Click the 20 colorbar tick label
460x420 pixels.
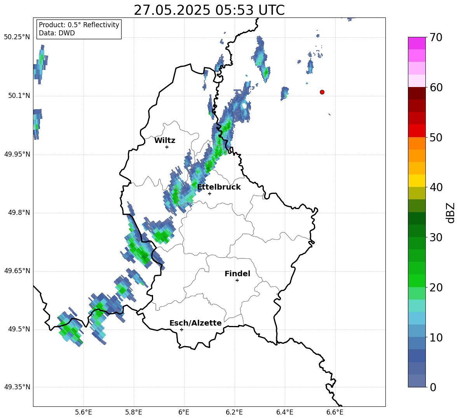(x=436, y=288)
